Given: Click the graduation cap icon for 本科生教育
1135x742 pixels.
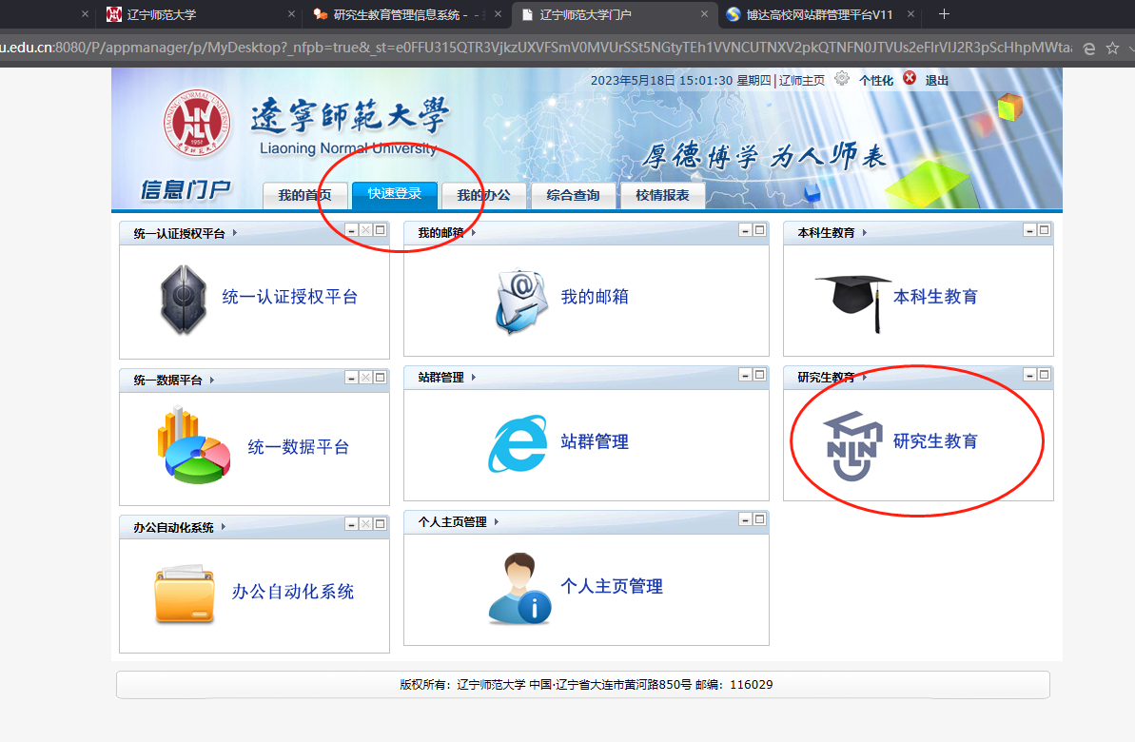Looking at the screenshot, I should point(853,303).
